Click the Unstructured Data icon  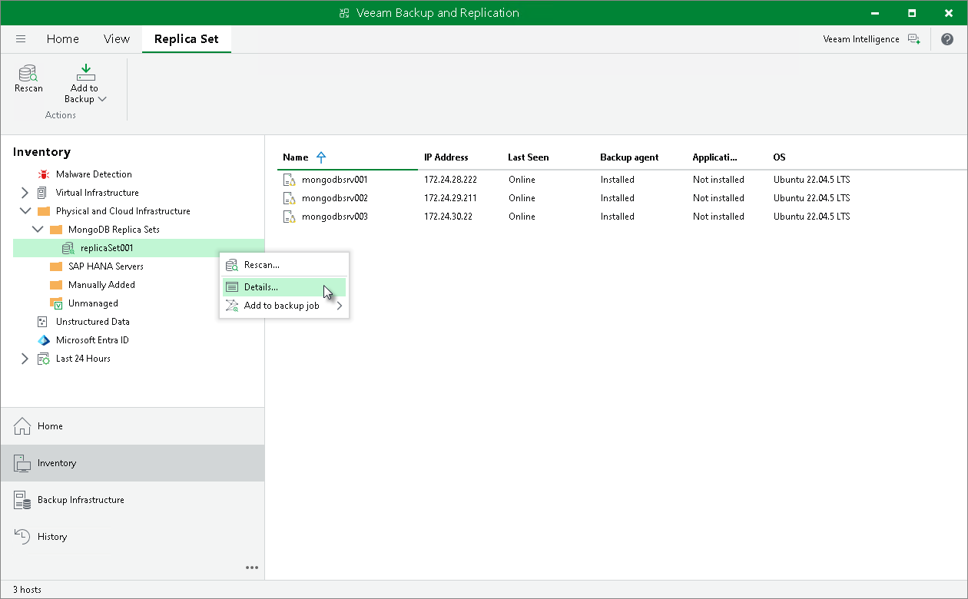(x=42, y=322)
